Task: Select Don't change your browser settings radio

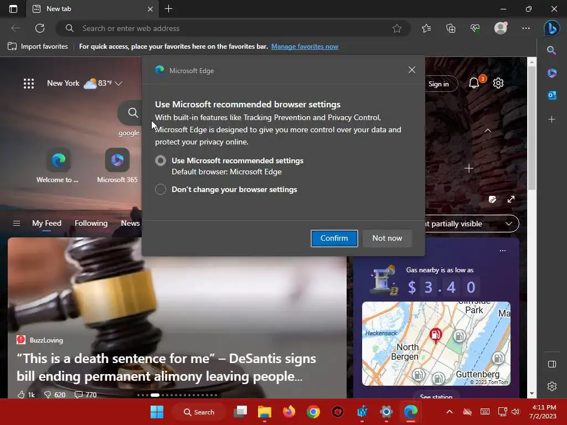Action: click(161, 189)
